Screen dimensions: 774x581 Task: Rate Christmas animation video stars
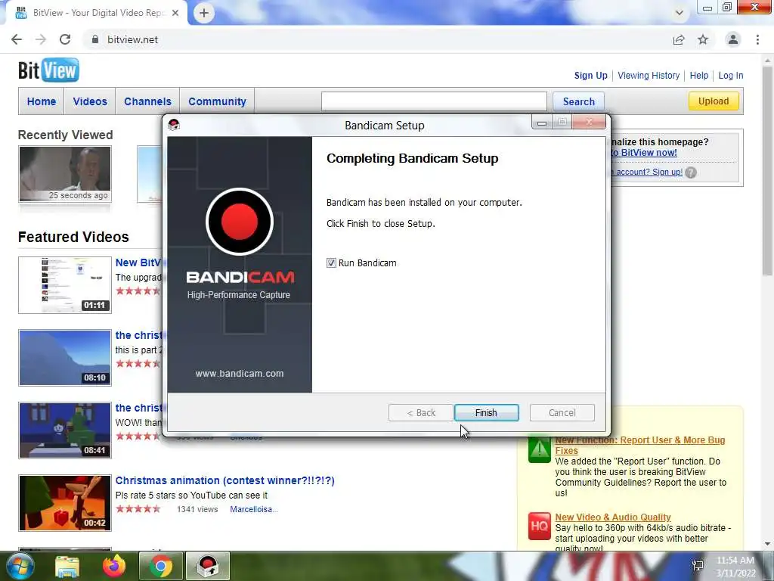pos(138,509)
